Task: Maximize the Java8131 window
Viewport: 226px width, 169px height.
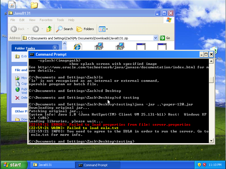Action: click(x=164, y=13)
